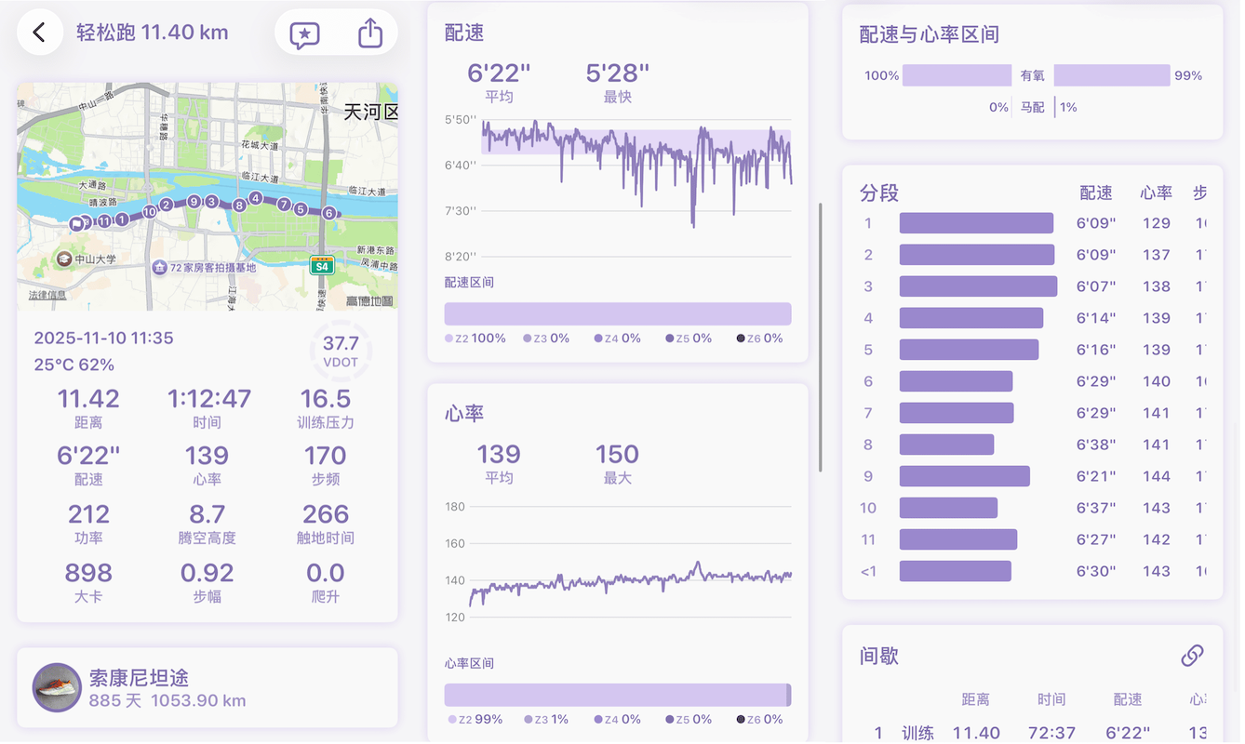
Task: Tap the 72家房客拍摄基地 map pin
Action: [160, 267]
